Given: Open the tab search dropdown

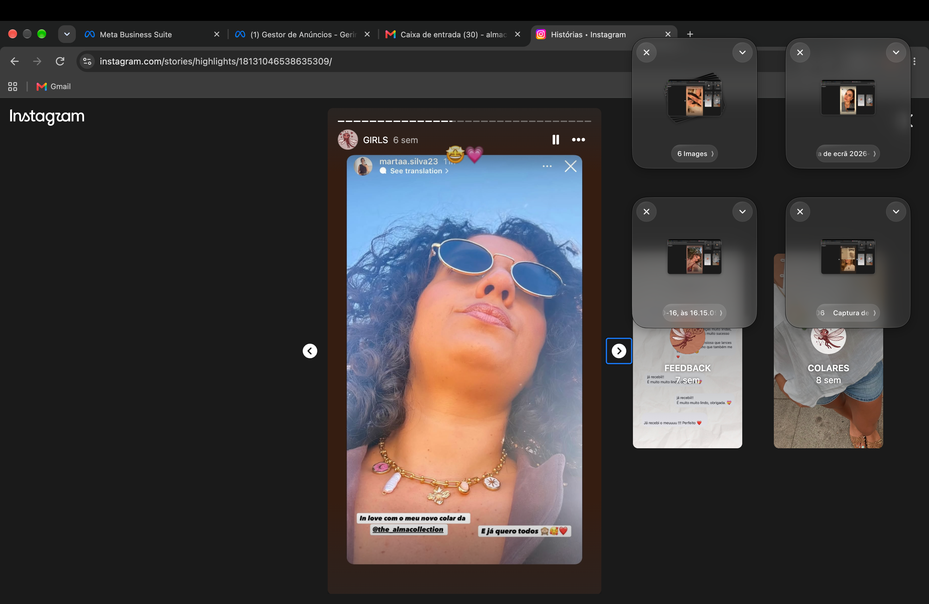Looking at the screenshot, I should (67, 34).
